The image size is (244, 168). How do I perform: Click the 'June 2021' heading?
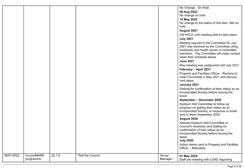tap(187, 61)
